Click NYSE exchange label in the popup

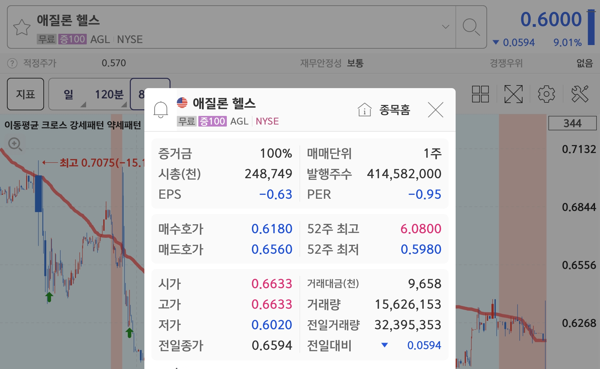(267, 121)
